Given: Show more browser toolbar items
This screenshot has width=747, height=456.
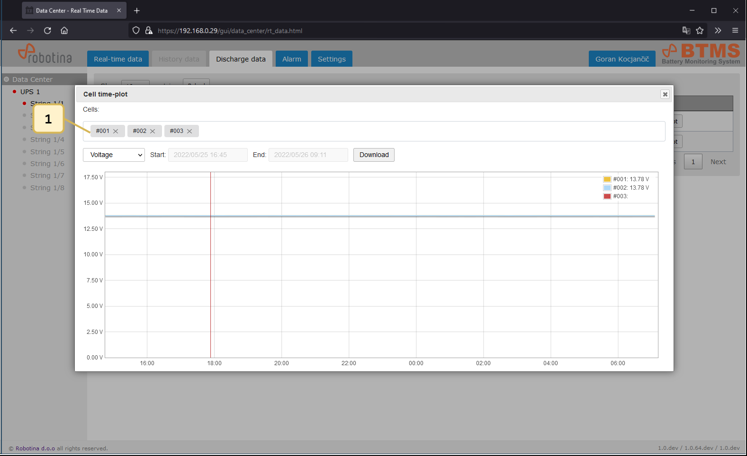Looking at the screenshot, I should [x=718, y=31].
